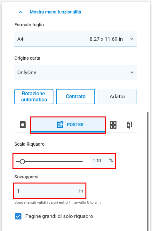Click the Mostra meno funzionalità link
Viewport: 152px width, 231px height.
pos(55,12)
